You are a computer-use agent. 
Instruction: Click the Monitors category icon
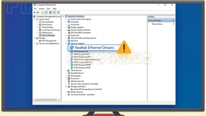[x=69, y=41]
